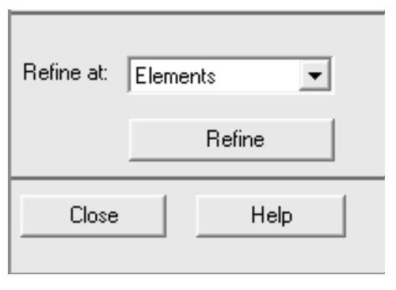Focus the Refine at selection box

229,75
